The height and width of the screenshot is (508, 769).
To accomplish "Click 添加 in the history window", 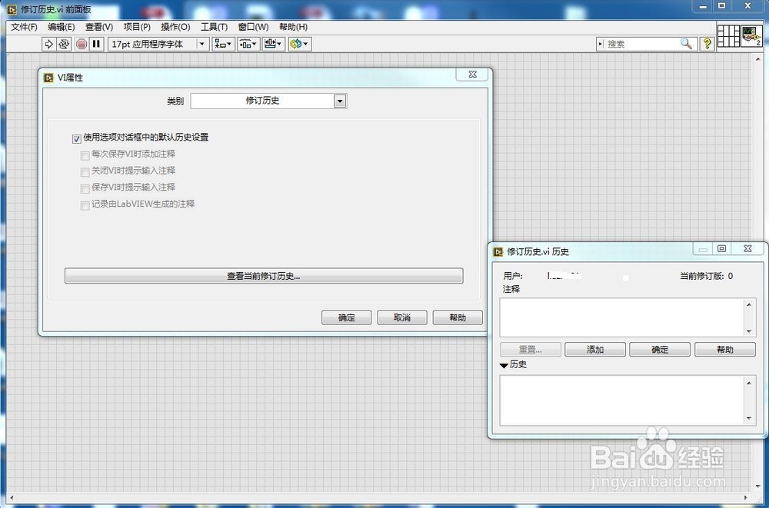I will [594, 349].
